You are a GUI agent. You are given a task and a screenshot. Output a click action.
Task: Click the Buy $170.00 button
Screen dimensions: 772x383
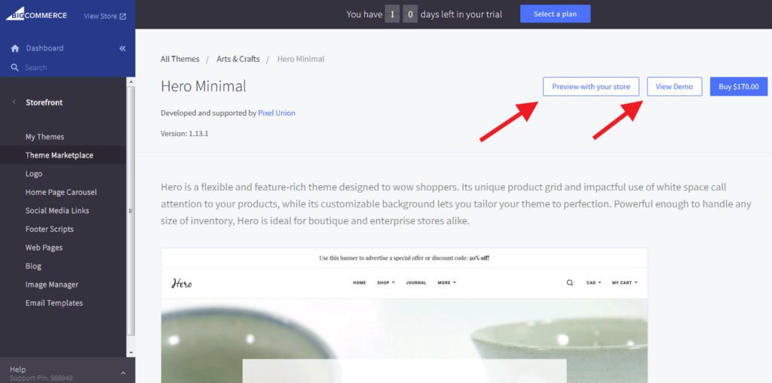point(739,87)
